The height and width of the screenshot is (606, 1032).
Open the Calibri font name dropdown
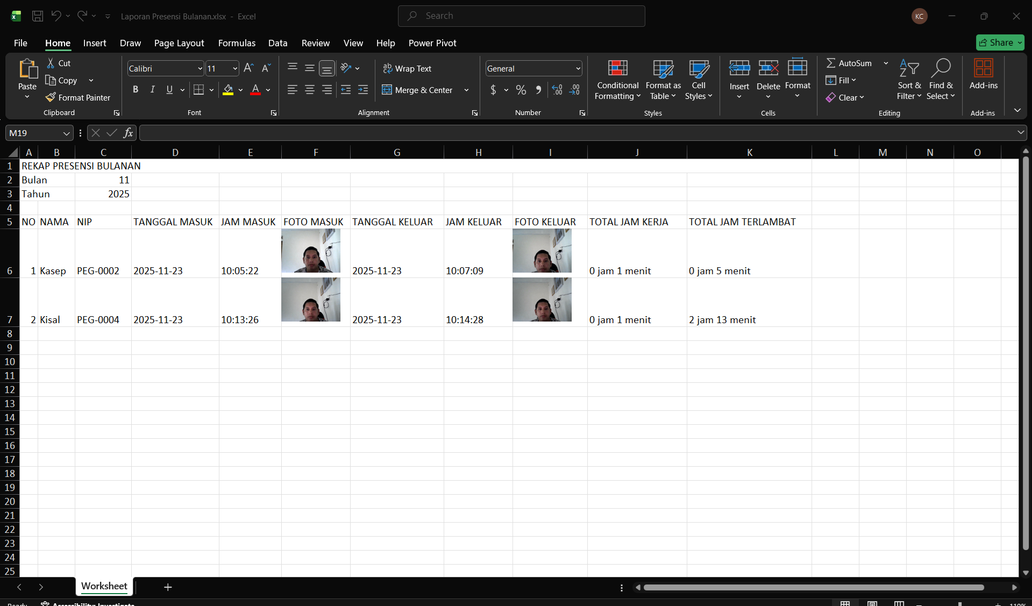200,68
